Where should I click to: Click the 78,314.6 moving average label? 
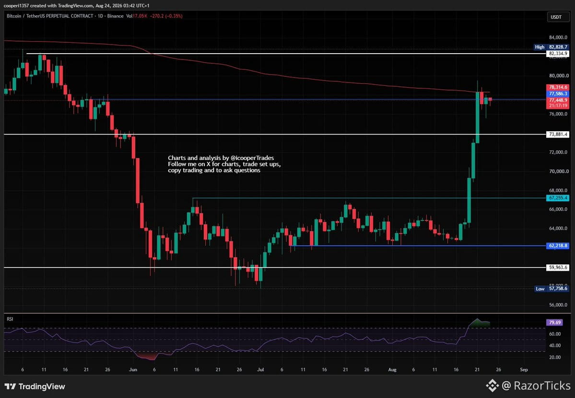(558, 87)
